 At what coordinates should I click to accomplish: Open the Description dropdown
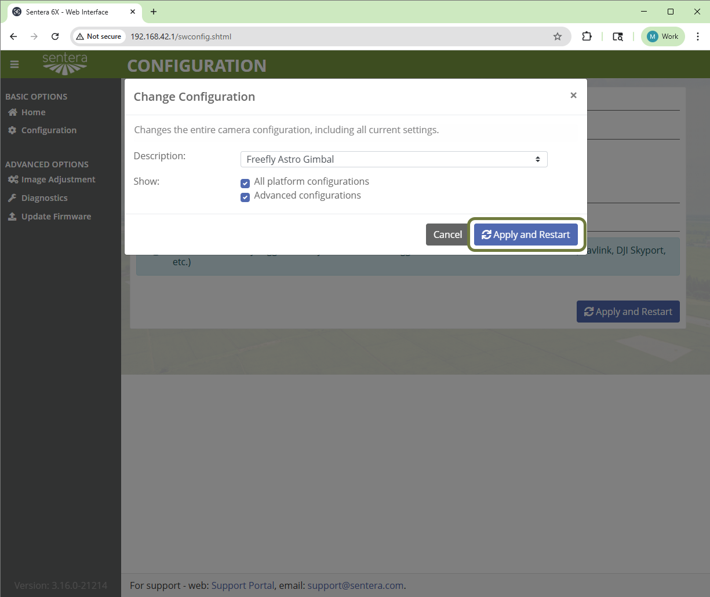[394, 159]
